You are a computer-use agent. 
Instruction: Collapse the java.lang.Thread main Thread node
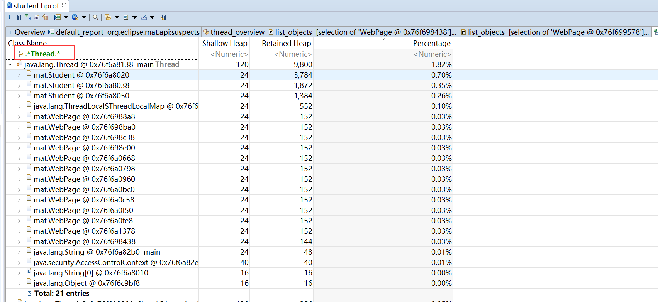coord(10,65)
